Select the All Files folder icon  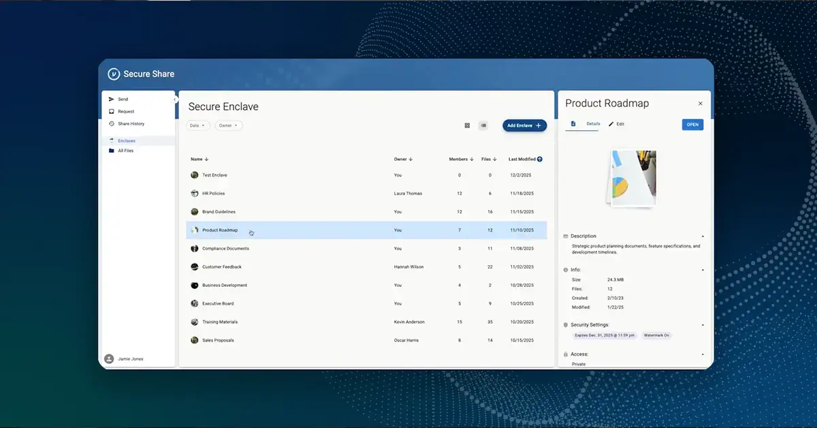click(112, 151)
